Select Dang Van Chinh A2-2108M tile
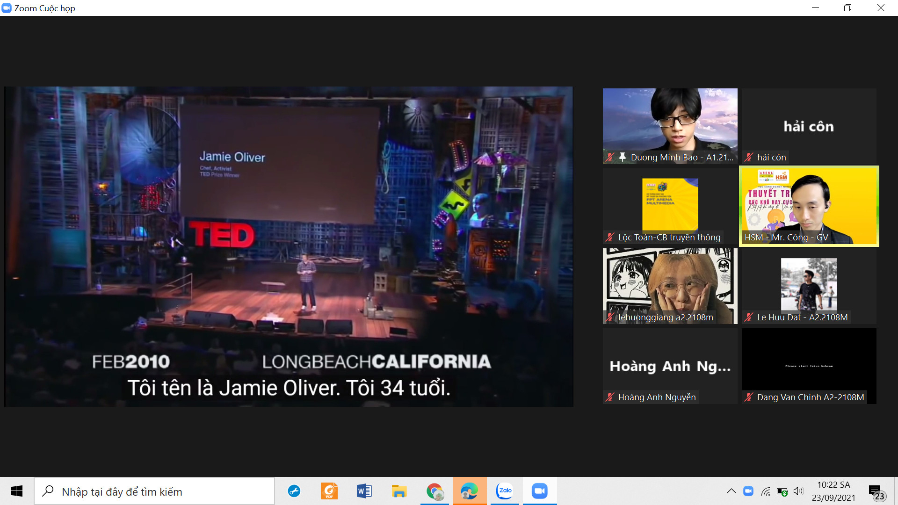 pyautogui.click(x=809, y=366)
